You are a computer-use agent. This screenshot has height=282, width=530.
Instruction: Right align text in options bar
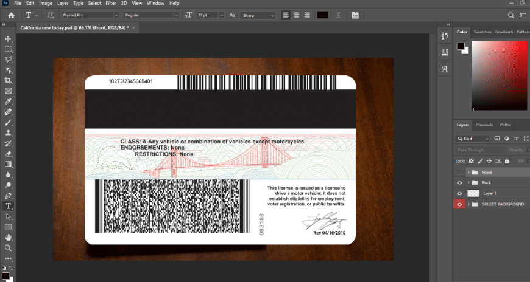pyautogui.click(x=307, y=15)
